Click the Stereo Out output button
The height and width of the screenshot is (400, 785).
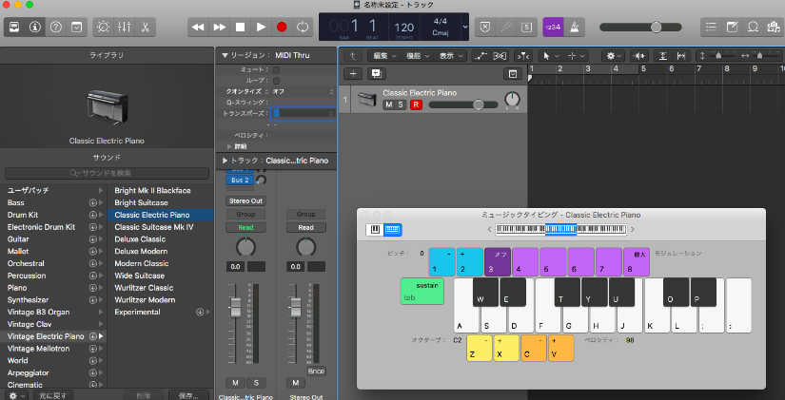(245, 200)
